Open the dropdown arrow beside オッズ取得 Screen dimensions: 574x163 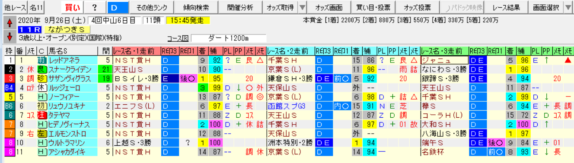pyautogui.click(x=303, y=7)
